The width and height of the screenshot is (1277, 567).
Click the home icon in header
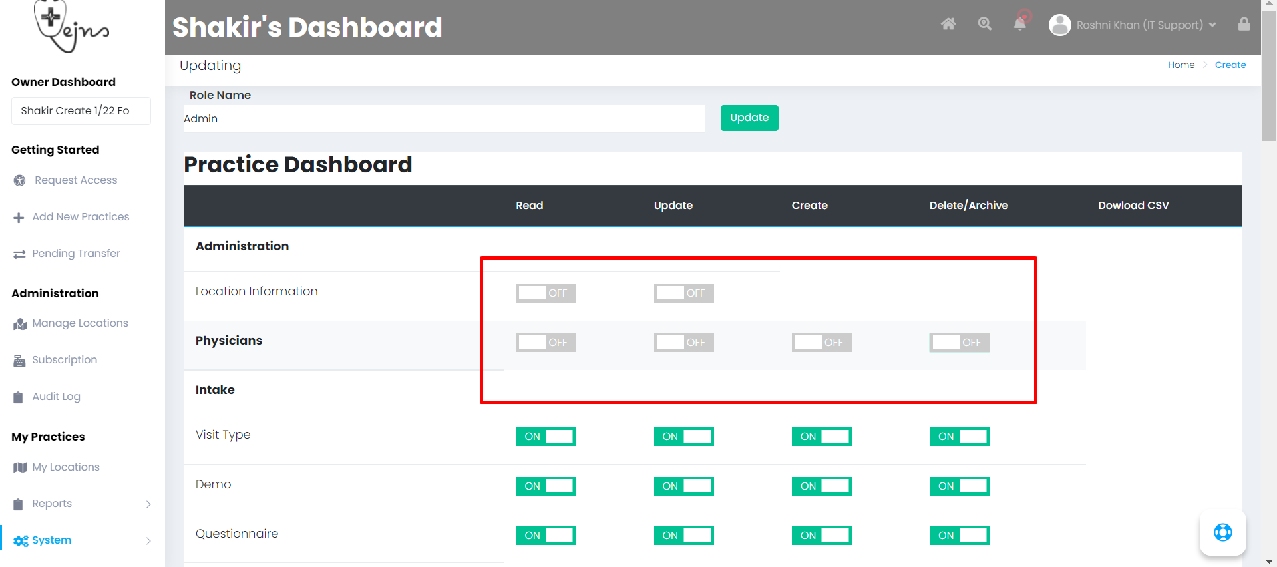click(x=948, y=24)
